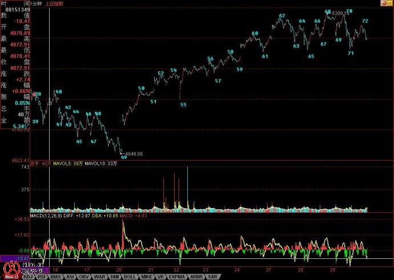Screen dimensions: 394x280
Task: Click the red logo icon at bottom-left
Action: (10, 267)
